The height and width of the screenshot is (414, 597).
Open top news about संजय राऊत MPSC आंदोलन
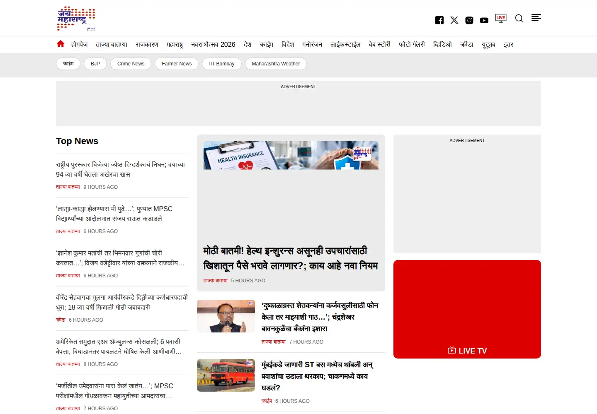coord(114,214)
